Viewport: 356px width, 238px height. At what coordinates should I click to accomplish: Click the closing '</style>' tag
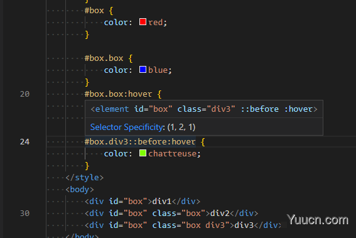click(85, 177)
